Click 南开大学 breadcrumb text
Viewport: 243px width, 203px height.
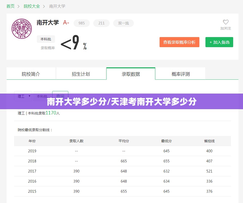pos(57,6)
